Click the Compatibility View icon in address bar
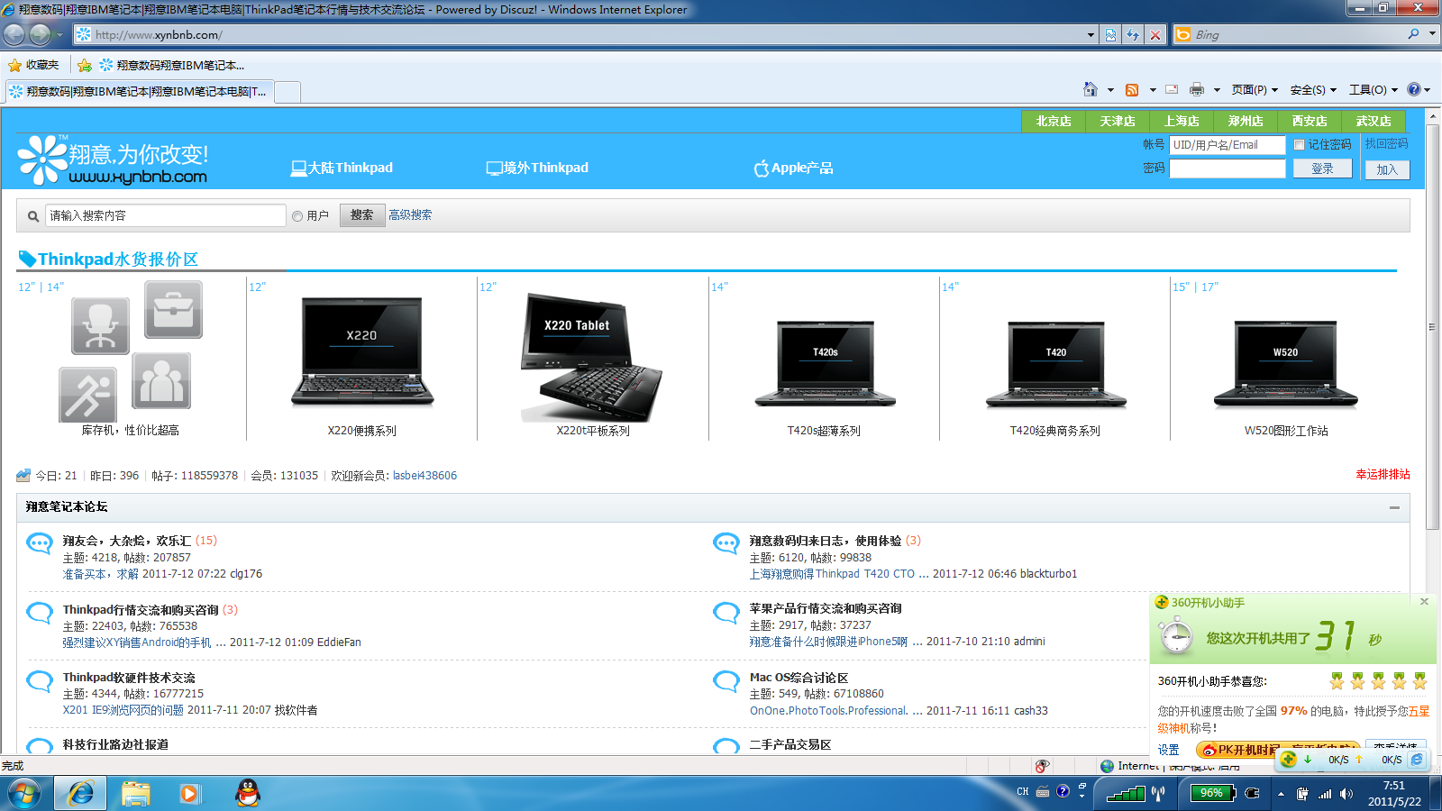The image size is (1442, 811). pyautogui.click(x=1110, y=35)
